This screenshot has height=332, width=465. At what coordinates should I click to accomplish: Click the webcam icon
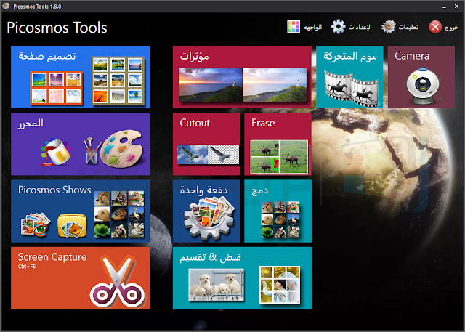click(x=423, y=86)
